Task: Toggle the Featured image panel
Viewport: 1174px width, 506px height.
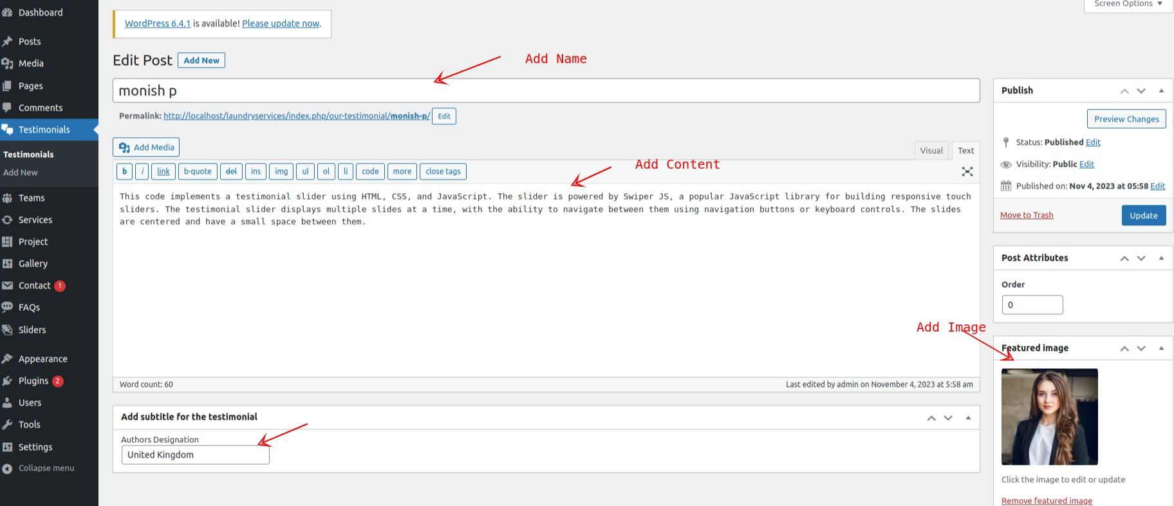Action: [x=1161, y=348]
